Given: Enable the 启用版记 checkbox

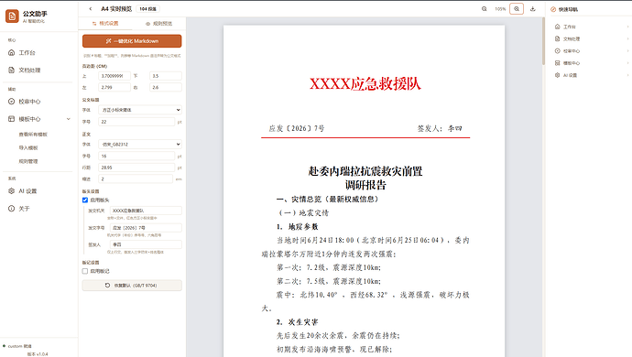Looking at the screenshot, I should pyautogui.click(x=85, y=271).
